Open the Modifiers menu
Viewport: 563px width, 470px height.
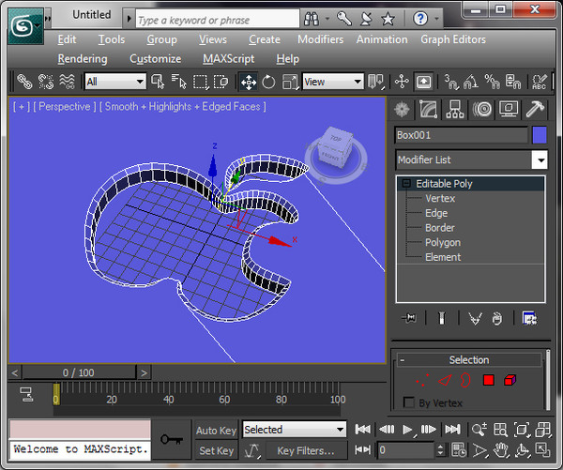click(x=320, y=39)
